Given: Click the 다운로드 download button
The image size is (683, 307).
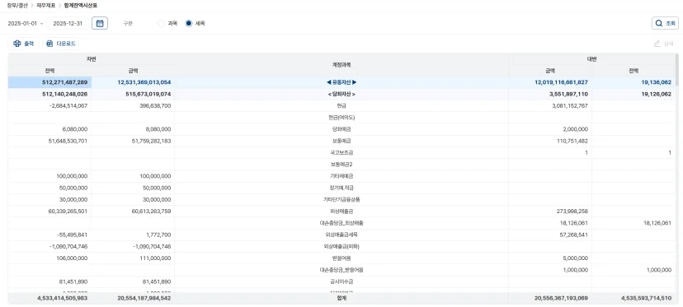Looking at the screenshot, I should click(x=60, y=44).
